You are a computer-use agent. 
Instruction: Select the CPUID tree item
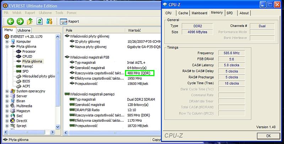click(x=27, y=56)
